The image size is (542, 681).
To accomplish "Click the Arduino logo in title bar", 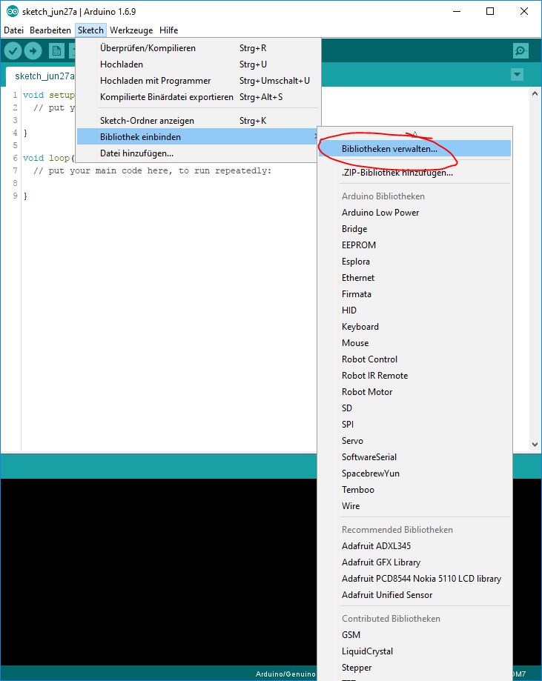I will click(x=12, y=12).
